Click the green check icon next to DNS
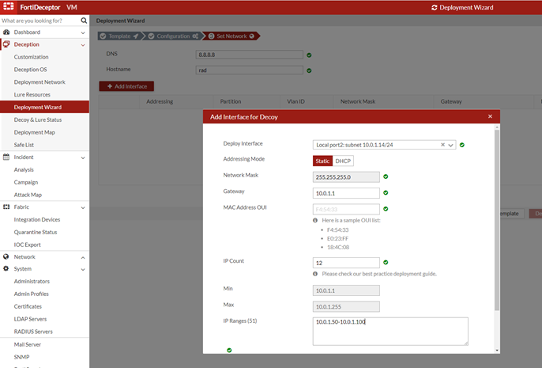The width and height of the screenshot is (542, 368). (309, 55)
